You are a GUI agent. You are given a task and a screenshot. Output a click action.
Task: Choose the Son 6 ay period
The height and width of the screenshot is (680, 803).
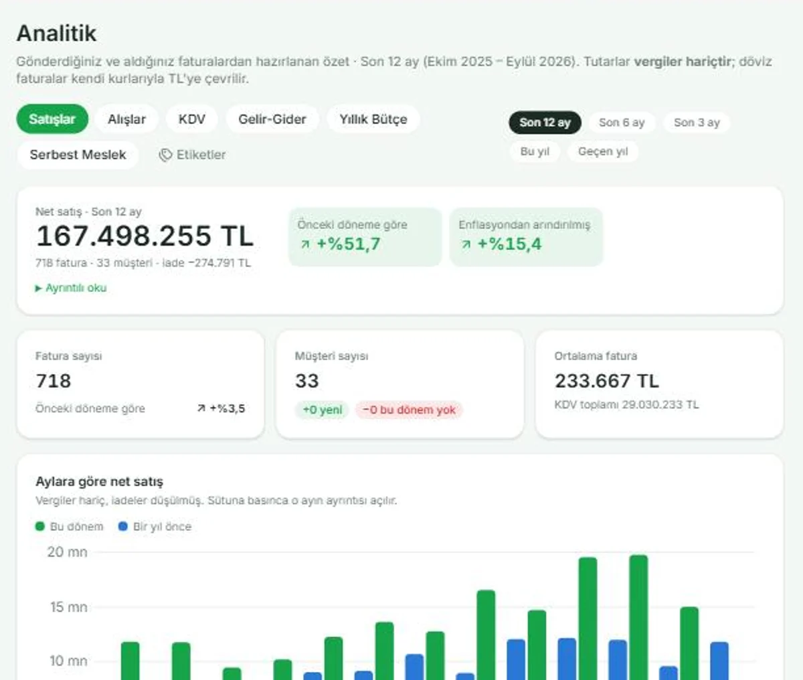click(622, 122)
